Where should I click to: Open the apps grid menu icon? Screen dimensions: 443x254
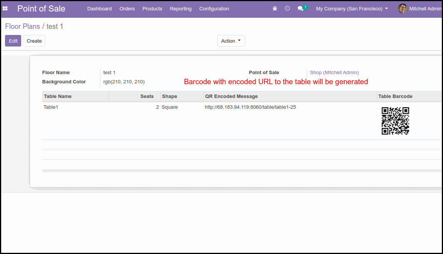click(x=5, y=8)
